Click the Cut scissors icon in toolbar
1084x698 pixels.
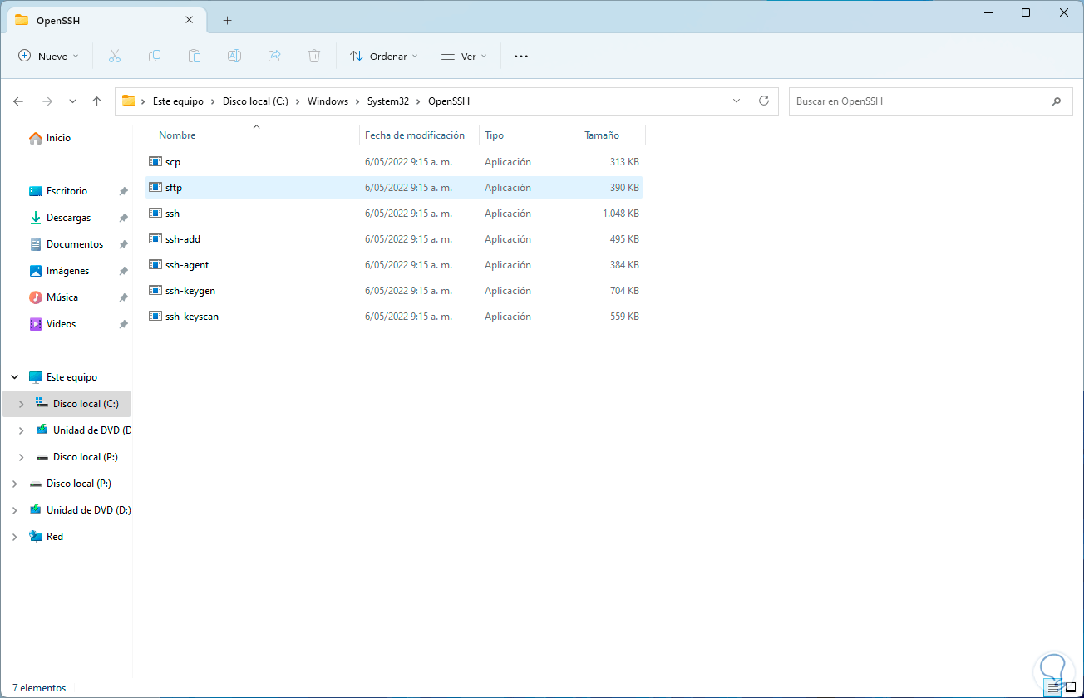(x=115, y=56)
